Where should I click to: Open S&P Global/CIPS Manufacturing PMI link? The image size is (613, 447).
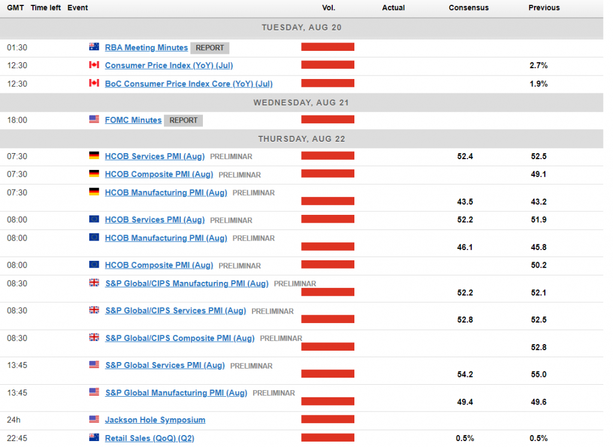click(187, 284)
